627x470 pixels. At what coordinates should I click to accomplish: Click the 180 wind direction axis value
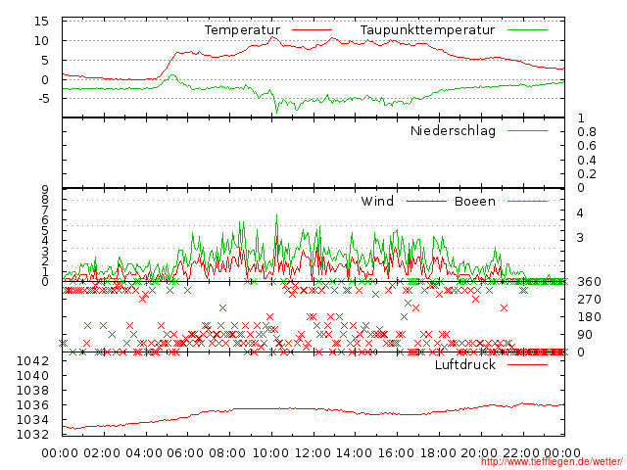(x=589, y=317)
